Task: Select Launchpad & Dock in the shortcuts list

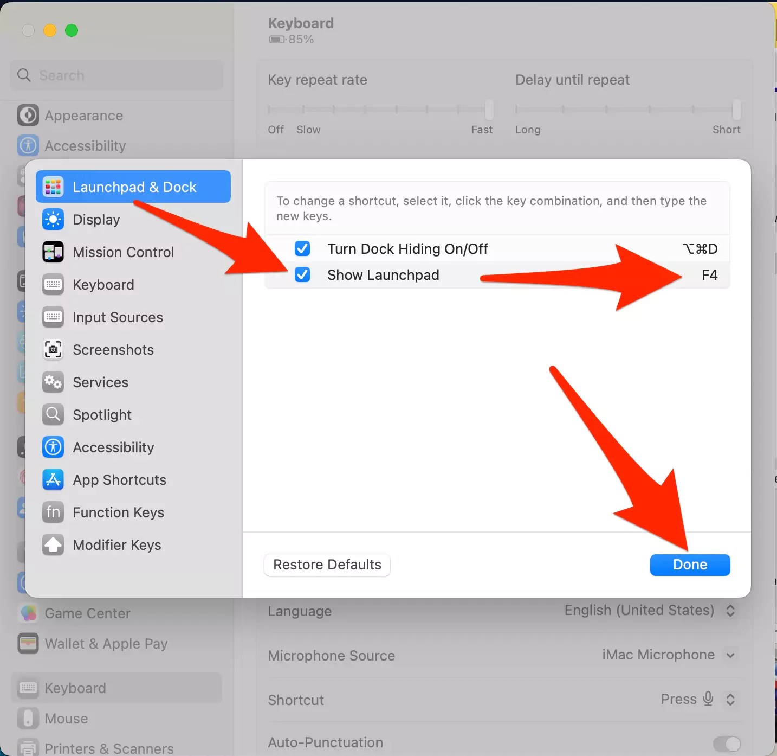Action: [x=134, y=187]
